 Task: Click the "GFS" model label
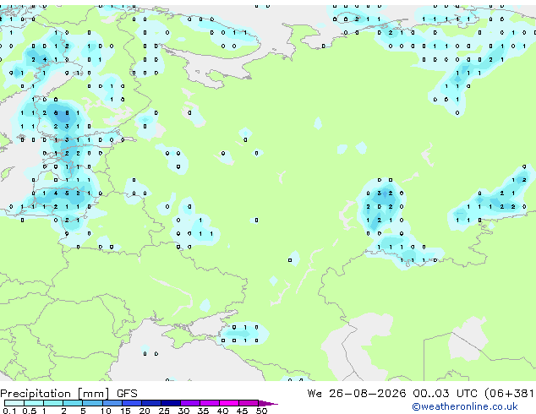(127, 394)
